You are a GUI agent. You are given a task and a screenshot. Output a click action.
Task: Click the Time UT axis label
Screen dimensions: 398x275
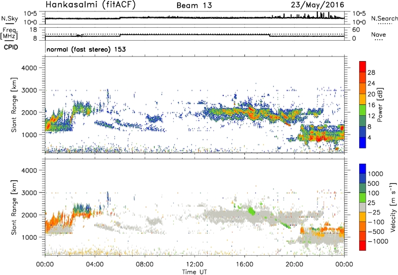195,272
